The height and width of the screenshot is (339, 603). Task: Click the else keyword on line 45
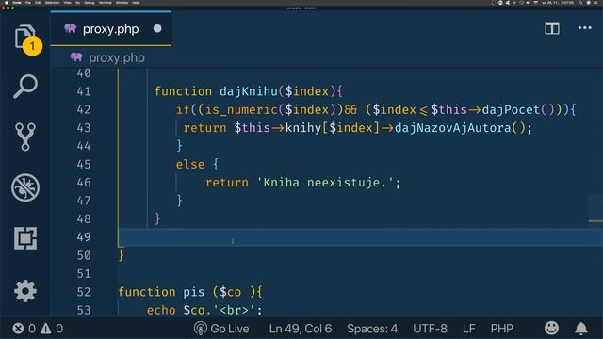pyautogui.click(x=190, y=165)
